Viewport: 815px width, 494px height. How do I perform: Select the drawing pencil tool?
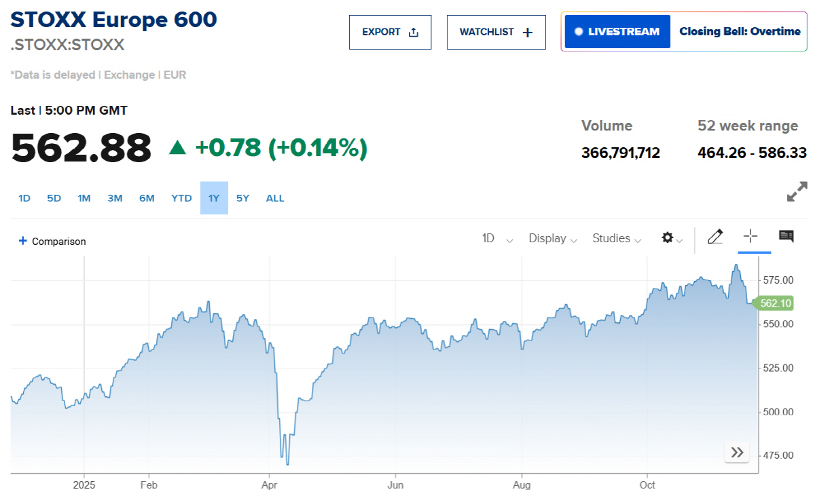(715, 237)
